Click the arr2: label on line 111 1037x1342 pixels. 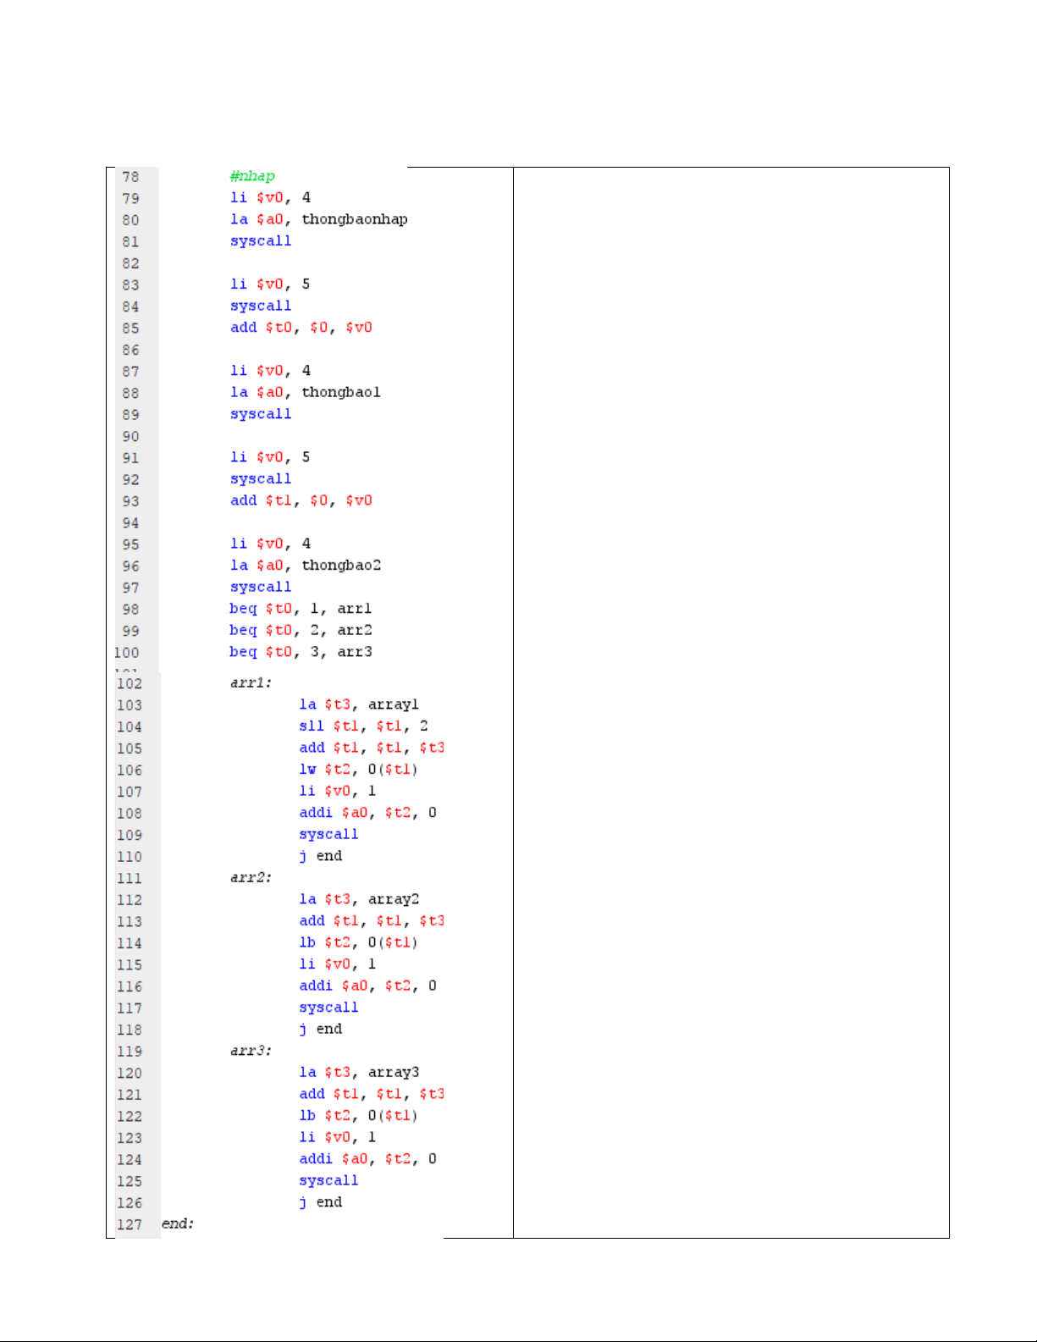[251, 877]
